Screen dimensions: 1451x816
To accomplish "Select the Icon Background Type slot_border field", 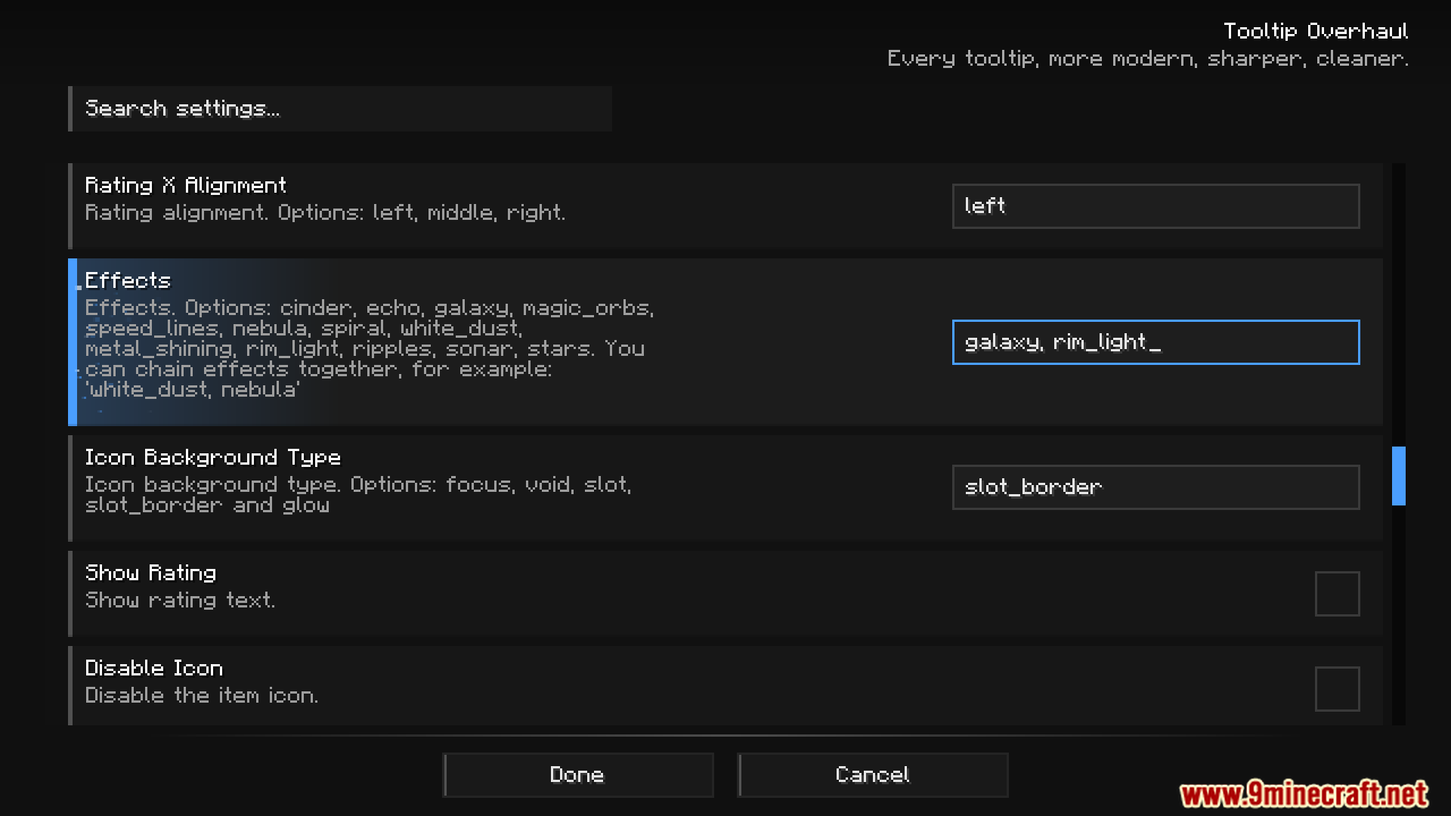I will 1155,487.
